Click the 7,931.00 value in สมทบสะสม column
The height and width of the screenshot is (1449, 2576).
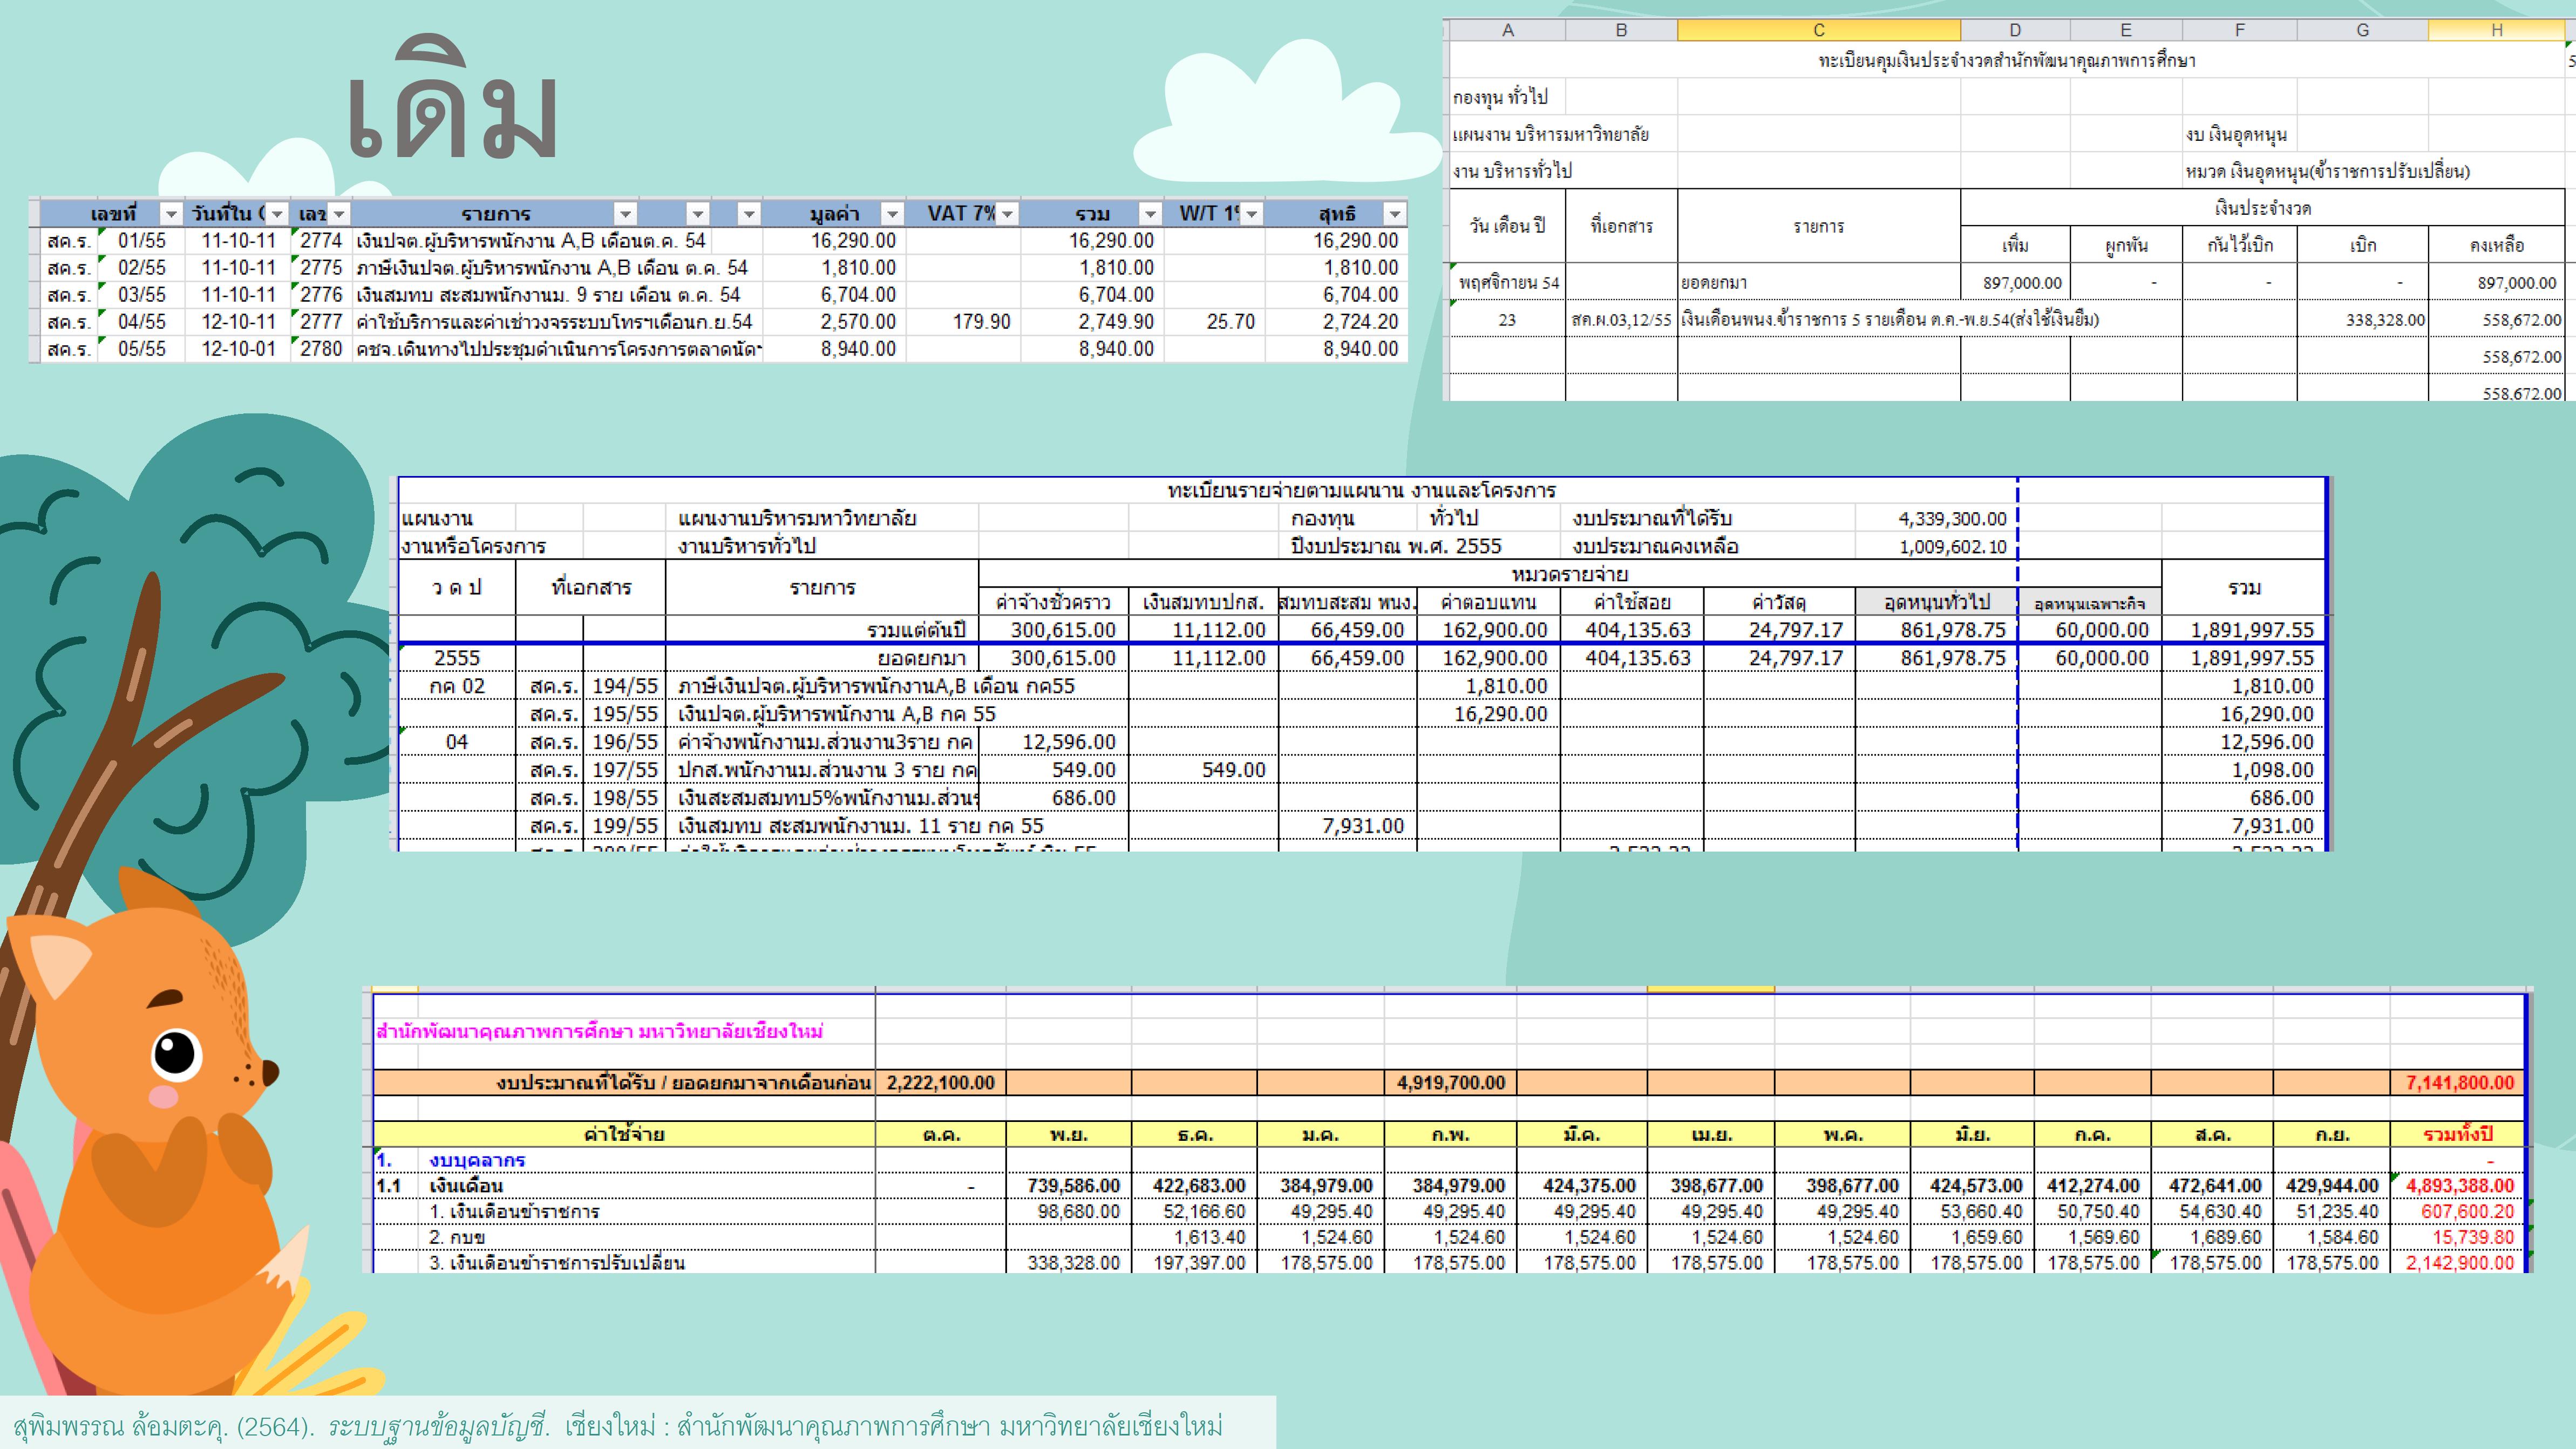[x=1362, y=826]
